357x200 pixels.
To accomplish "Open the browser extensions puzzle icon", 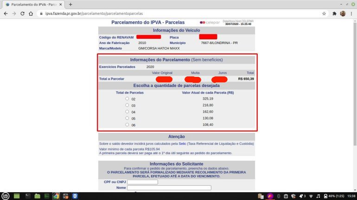I will click(x=334, y=13).
